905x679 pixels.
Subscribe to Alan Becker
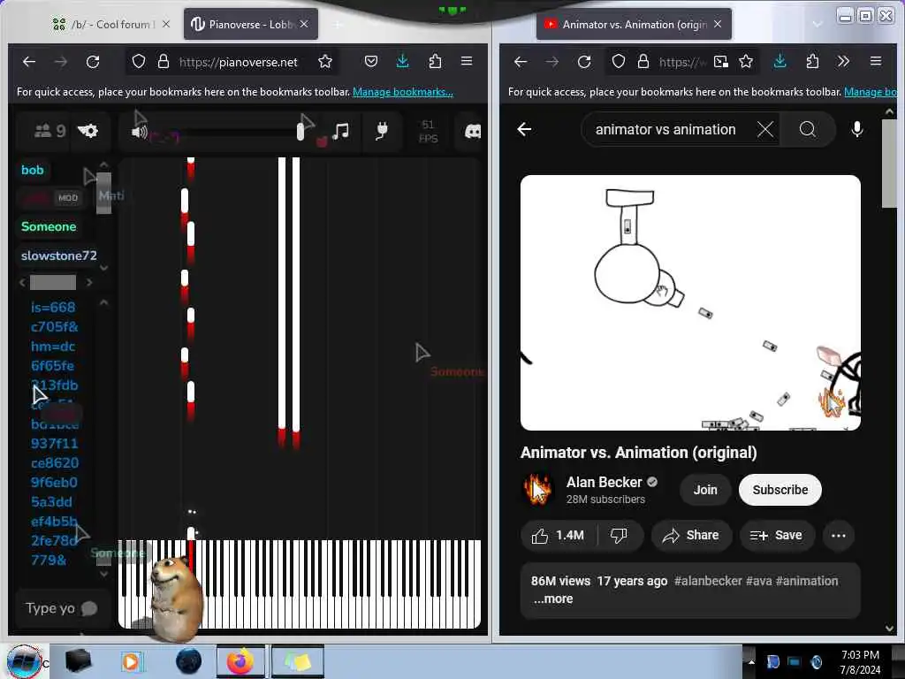tap(780, 490)
